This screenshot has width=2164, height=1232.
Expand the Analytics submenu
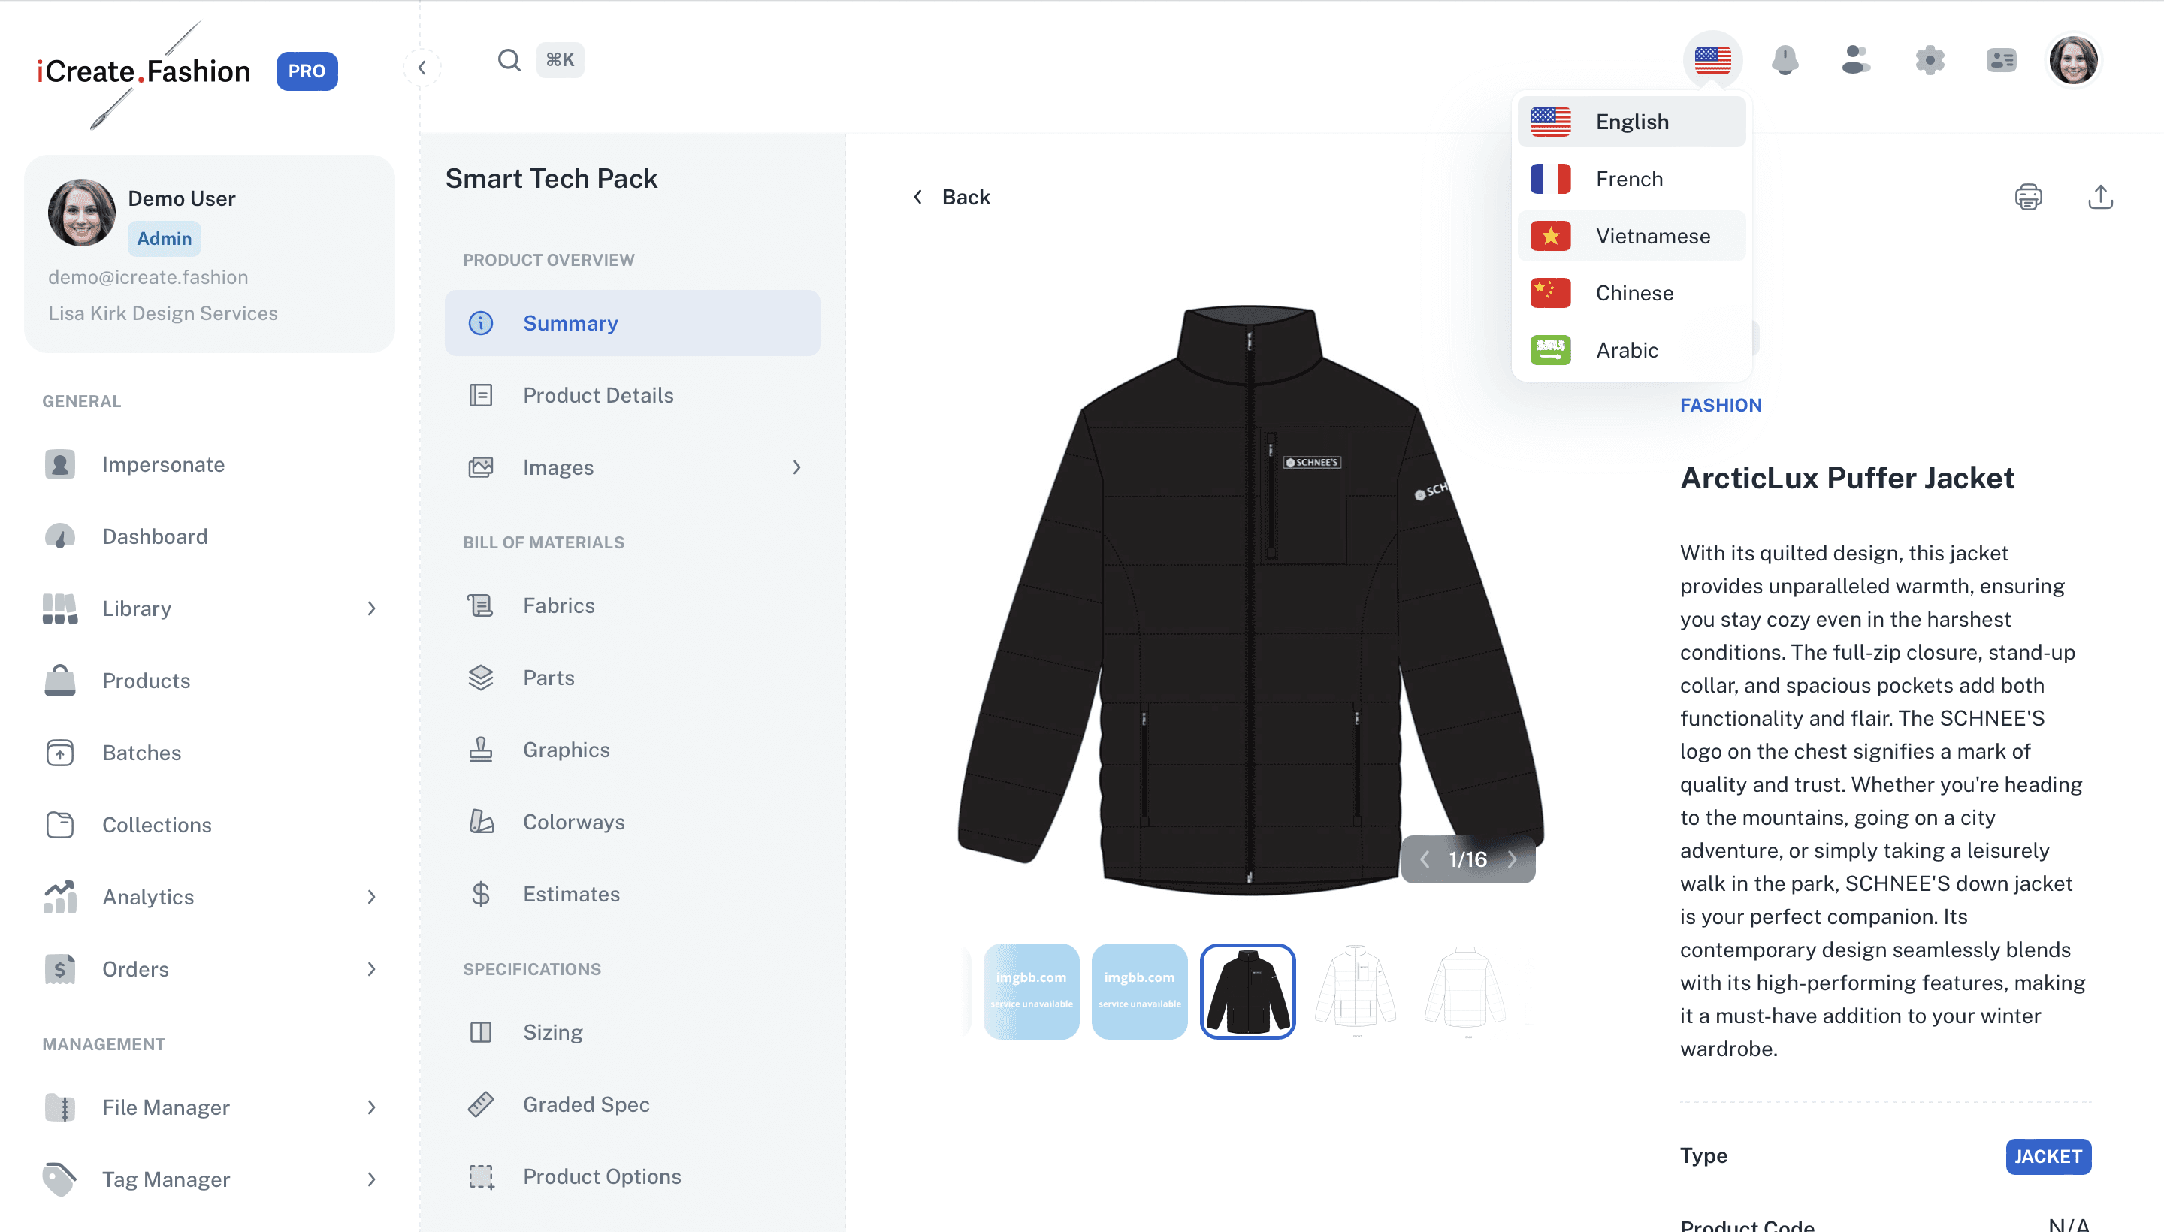click(x=370, y=897)
